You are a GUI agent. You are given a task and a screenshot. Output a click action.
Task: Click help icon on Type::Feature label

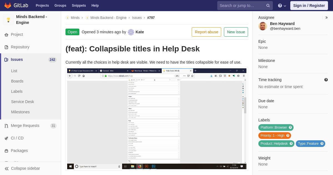click(x=322, y=144)
